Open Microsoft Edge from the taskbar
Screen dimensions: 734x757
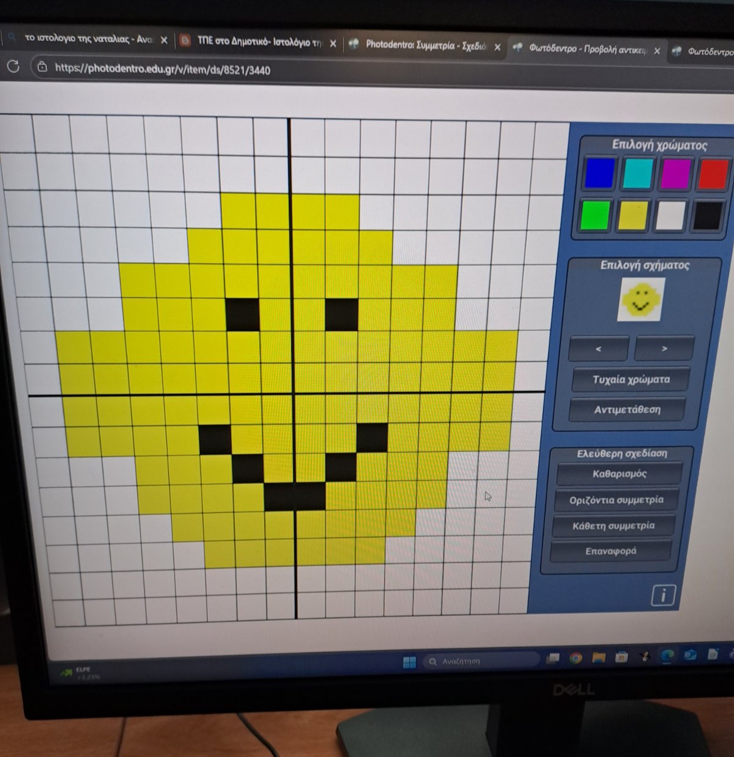point(667,655)
